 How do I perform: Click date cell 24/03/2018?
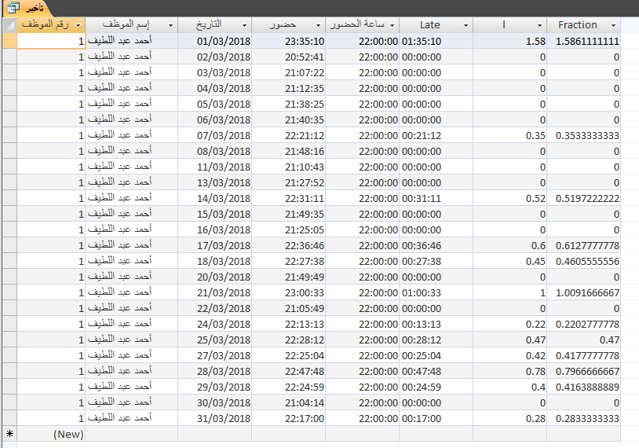point(215,324)
